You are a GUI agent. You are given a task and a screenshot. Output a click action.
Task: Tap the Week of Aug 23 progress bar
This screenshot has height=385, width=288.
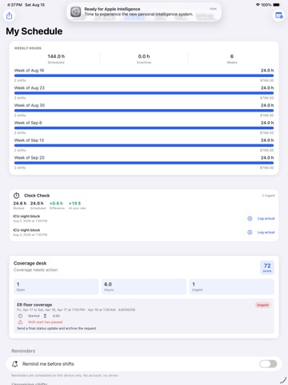tap(144, 93)
